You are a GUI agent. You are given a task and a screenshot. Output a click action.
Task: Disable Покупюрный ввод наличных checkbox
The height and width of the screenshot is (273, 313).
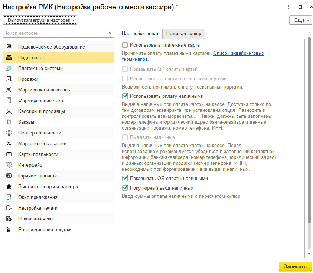point(125,188)
